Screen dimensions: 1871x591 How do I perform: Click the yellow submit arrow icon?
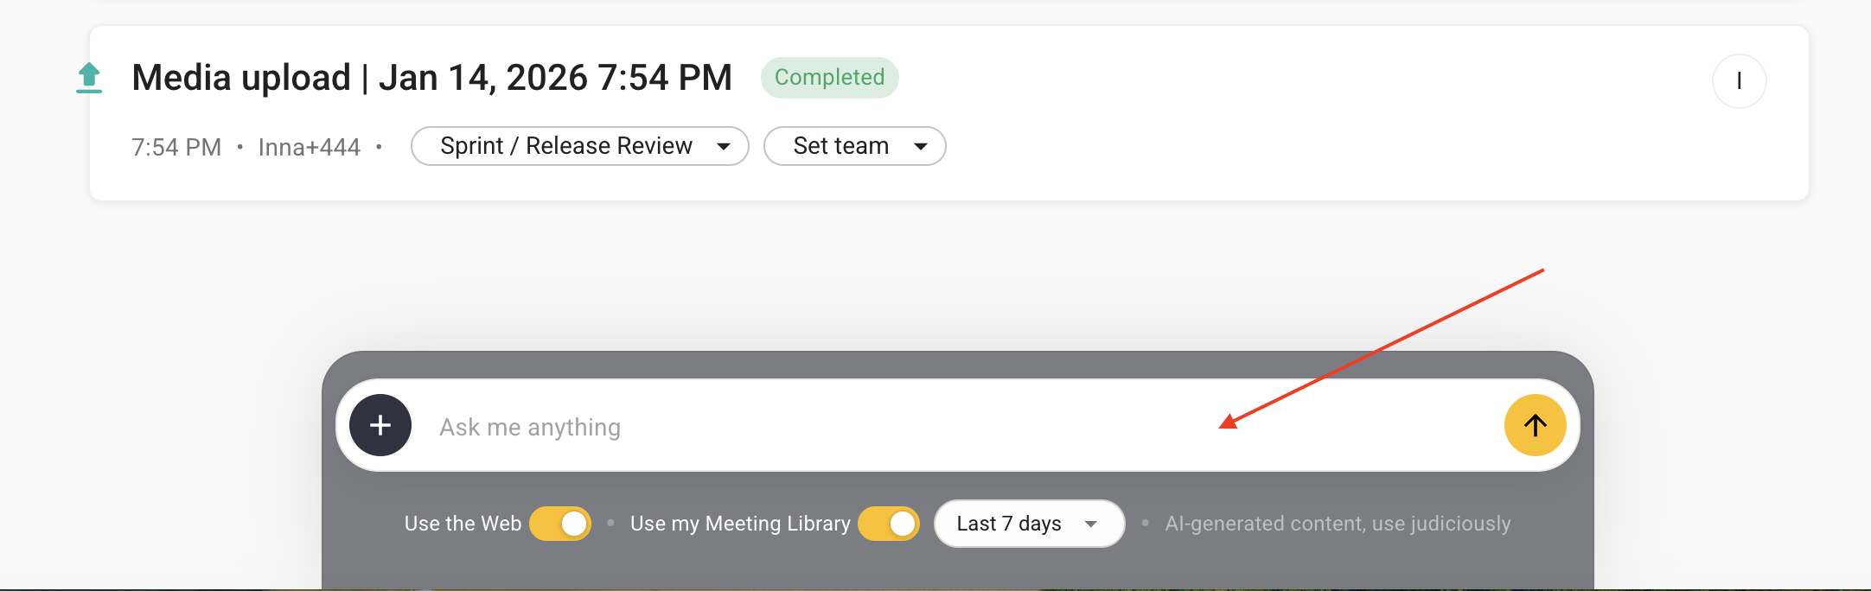click(x=1535, y=425)
